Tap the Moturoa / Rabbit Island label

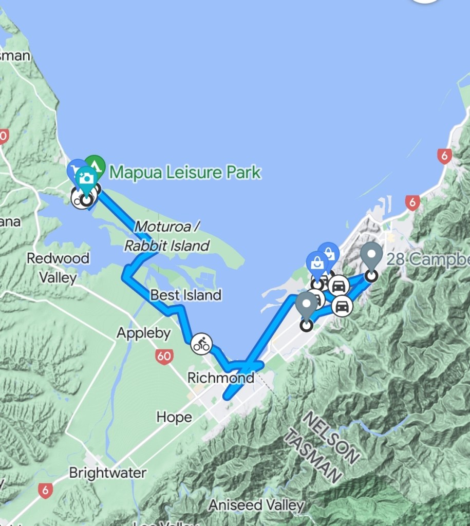point(167,236)
